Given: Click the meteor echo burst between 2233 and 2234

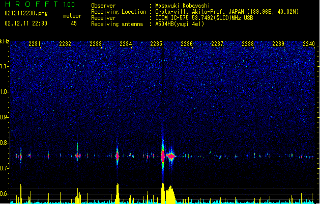Looking at the screenshot, I should click(117, 156).
